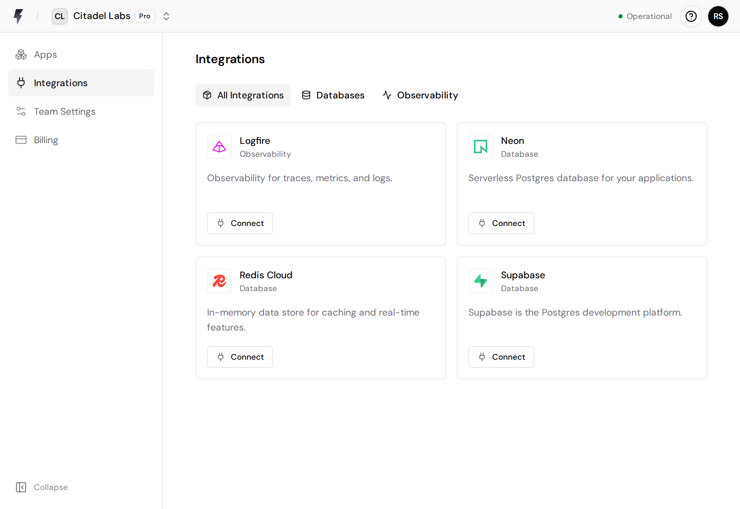Screen dimensions: 740x509
Task: Click the Neon logo icon
Action: (x=481, y=147)
